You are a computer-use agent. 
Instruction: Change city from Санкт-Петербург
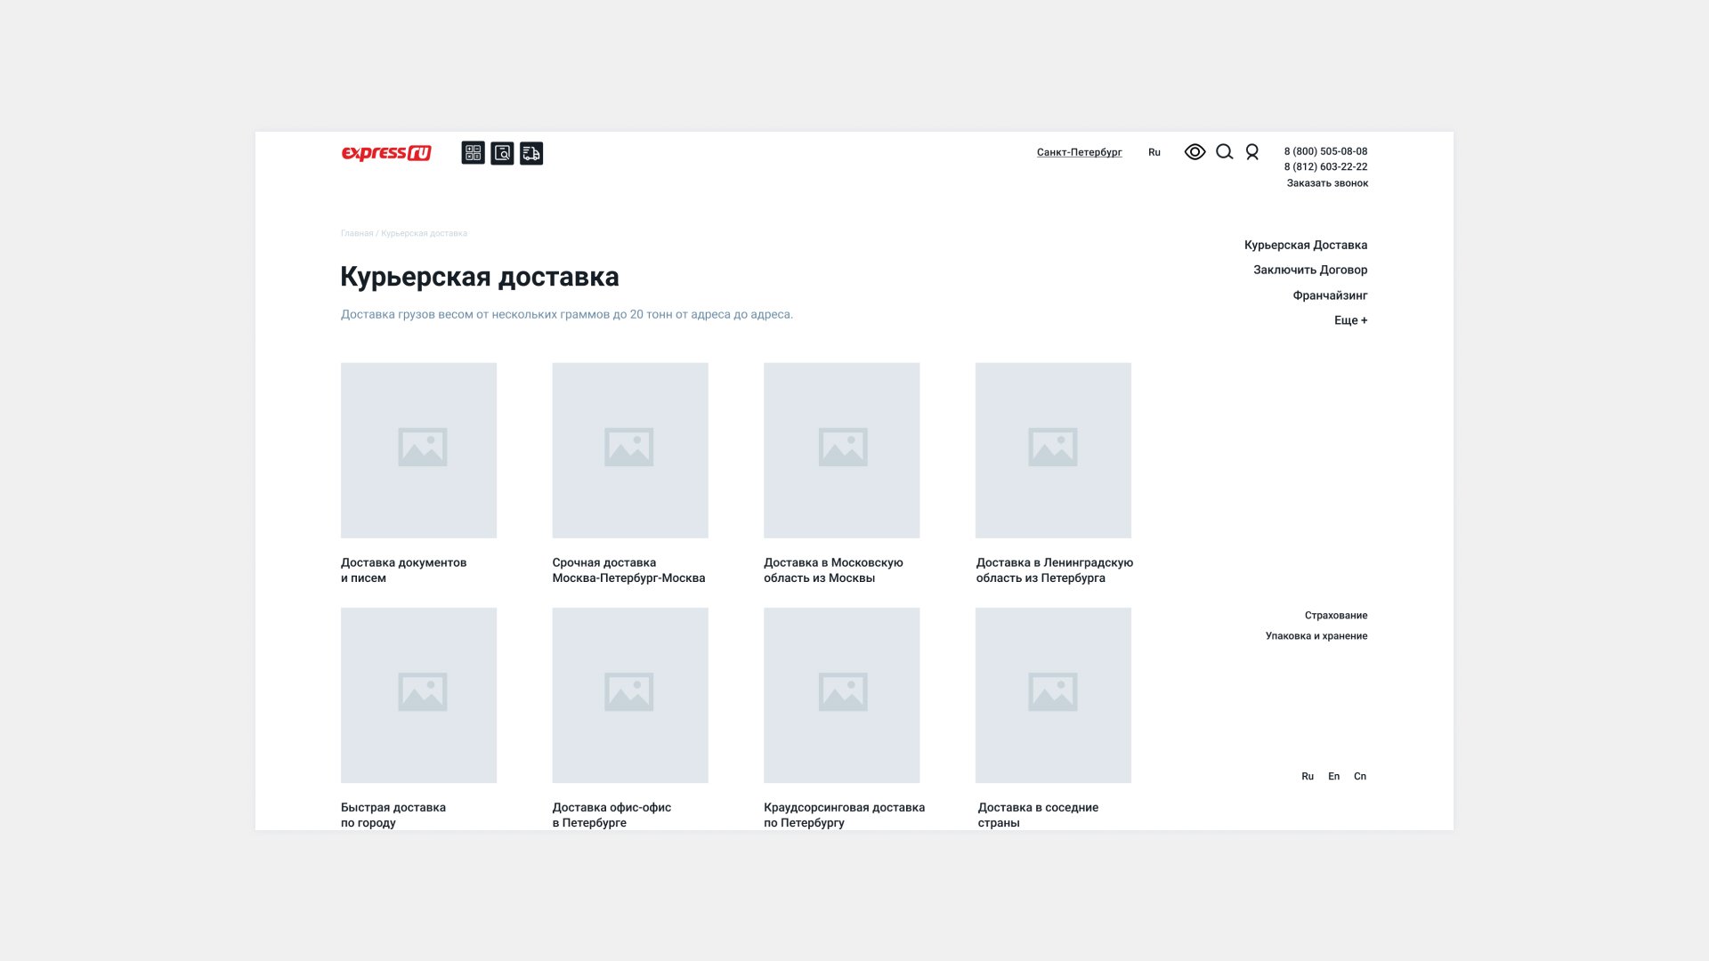click(1080, 152)
